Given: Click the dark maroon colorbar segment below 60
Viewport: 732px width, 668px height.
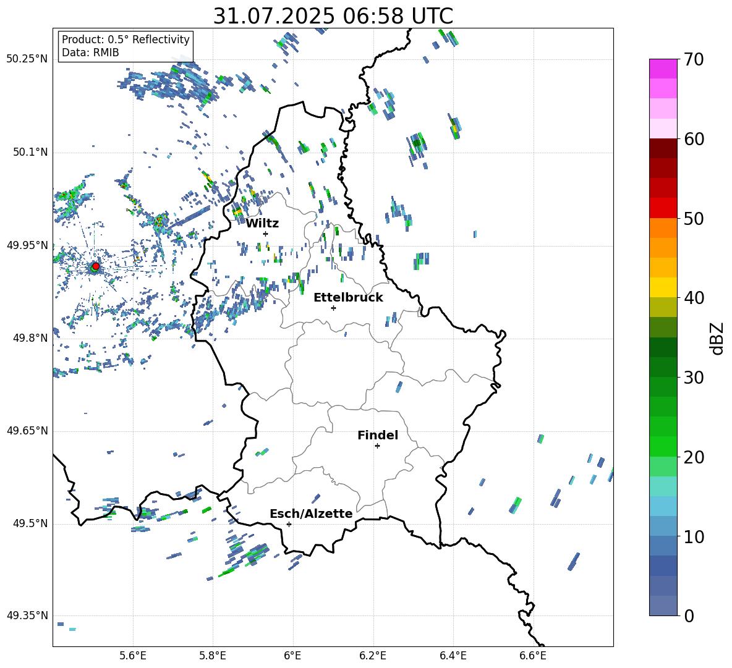Looking at the screenshot, I should (663, 148).
